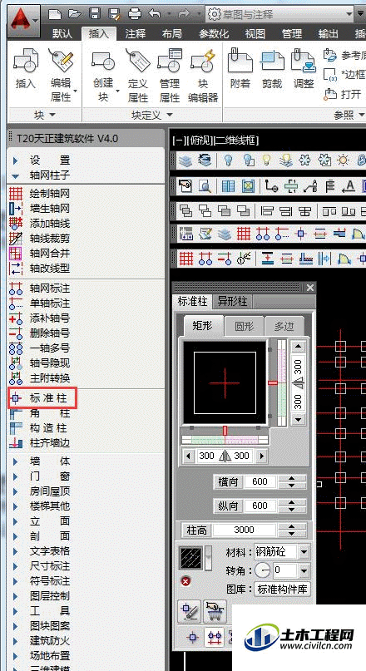
Task: Click the 纵向 600 input field
Action: 260,506
